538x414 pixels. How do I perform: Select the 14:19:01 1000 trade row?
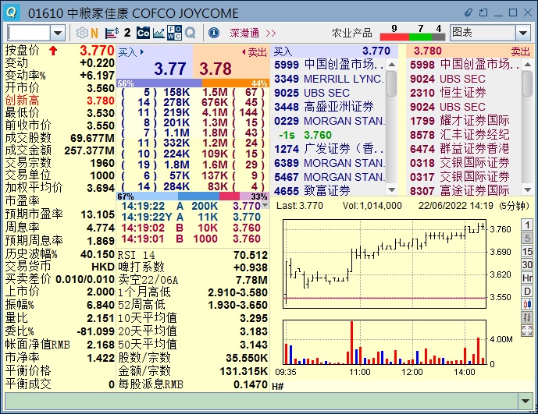tap(191, 239)
